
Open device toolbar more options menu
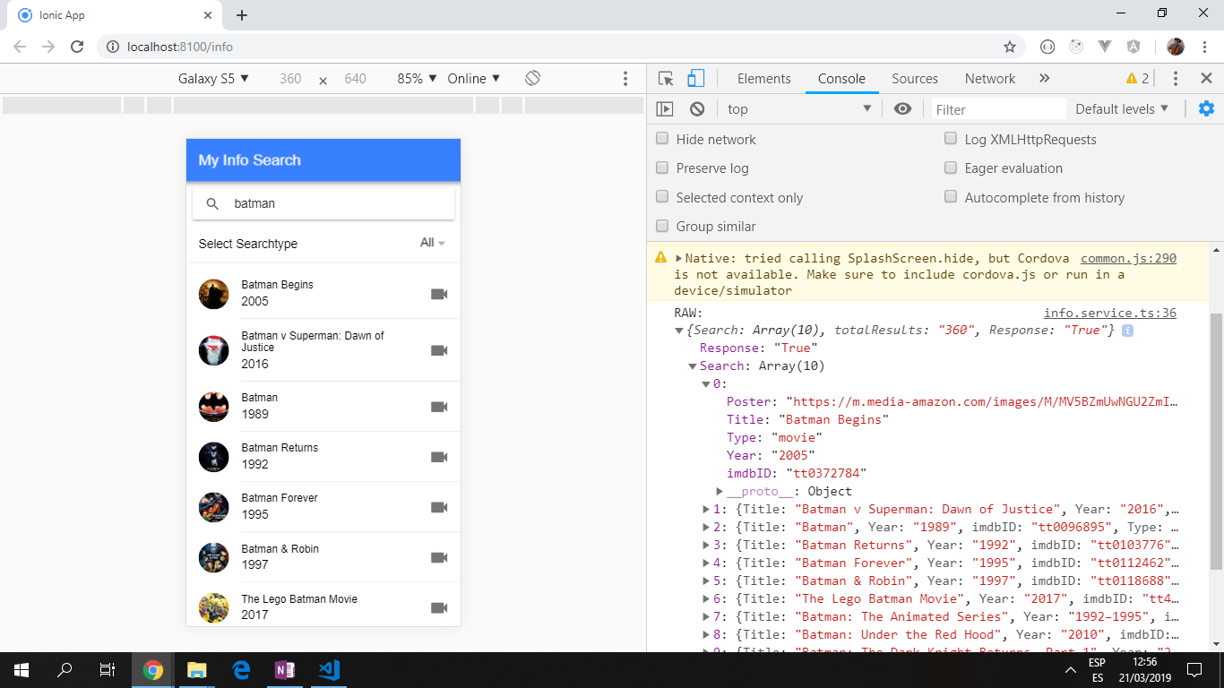coord(625,79)
